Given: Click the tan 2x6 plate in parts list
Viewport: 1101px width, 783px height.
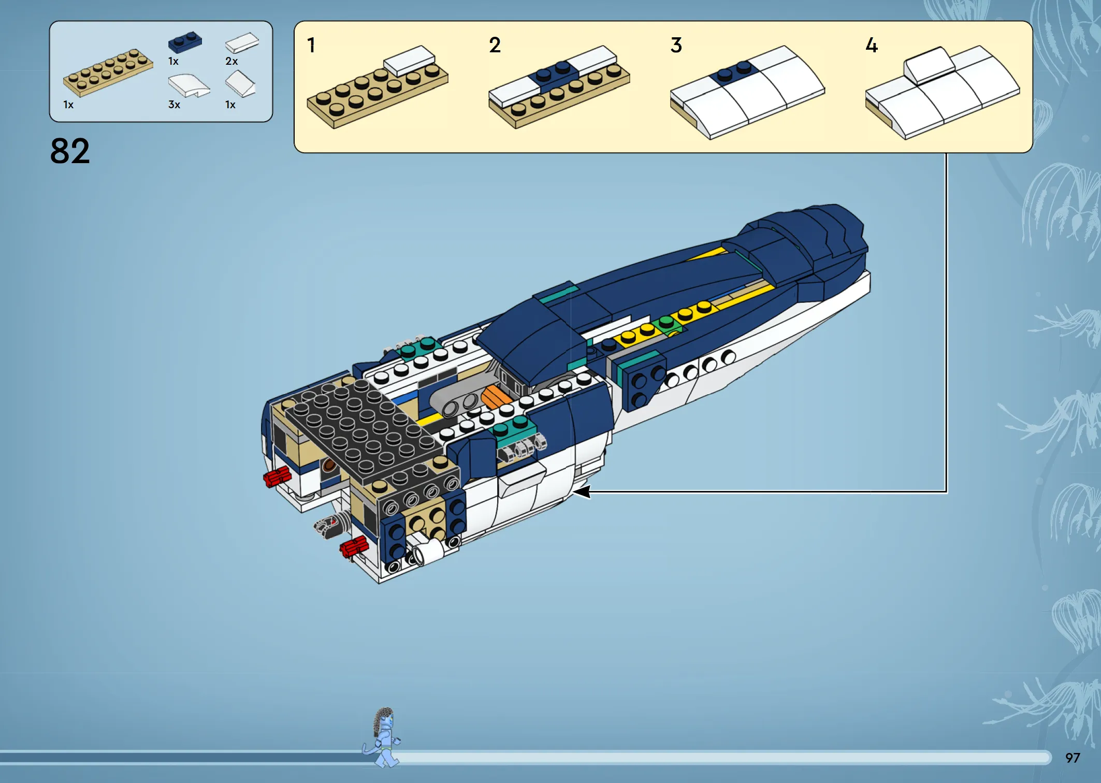Looking at the screenshot, I should (108, 72).
